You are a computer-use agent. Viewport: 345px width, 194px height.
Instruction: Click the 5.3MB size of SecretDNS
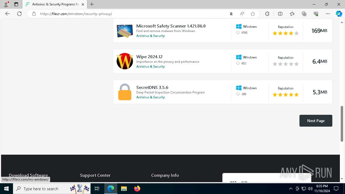pyautogui.click(x=320, y=92)
